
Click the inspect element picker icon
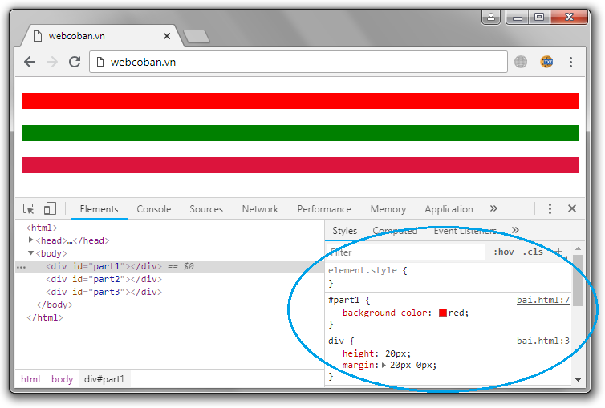coord(29,209)
